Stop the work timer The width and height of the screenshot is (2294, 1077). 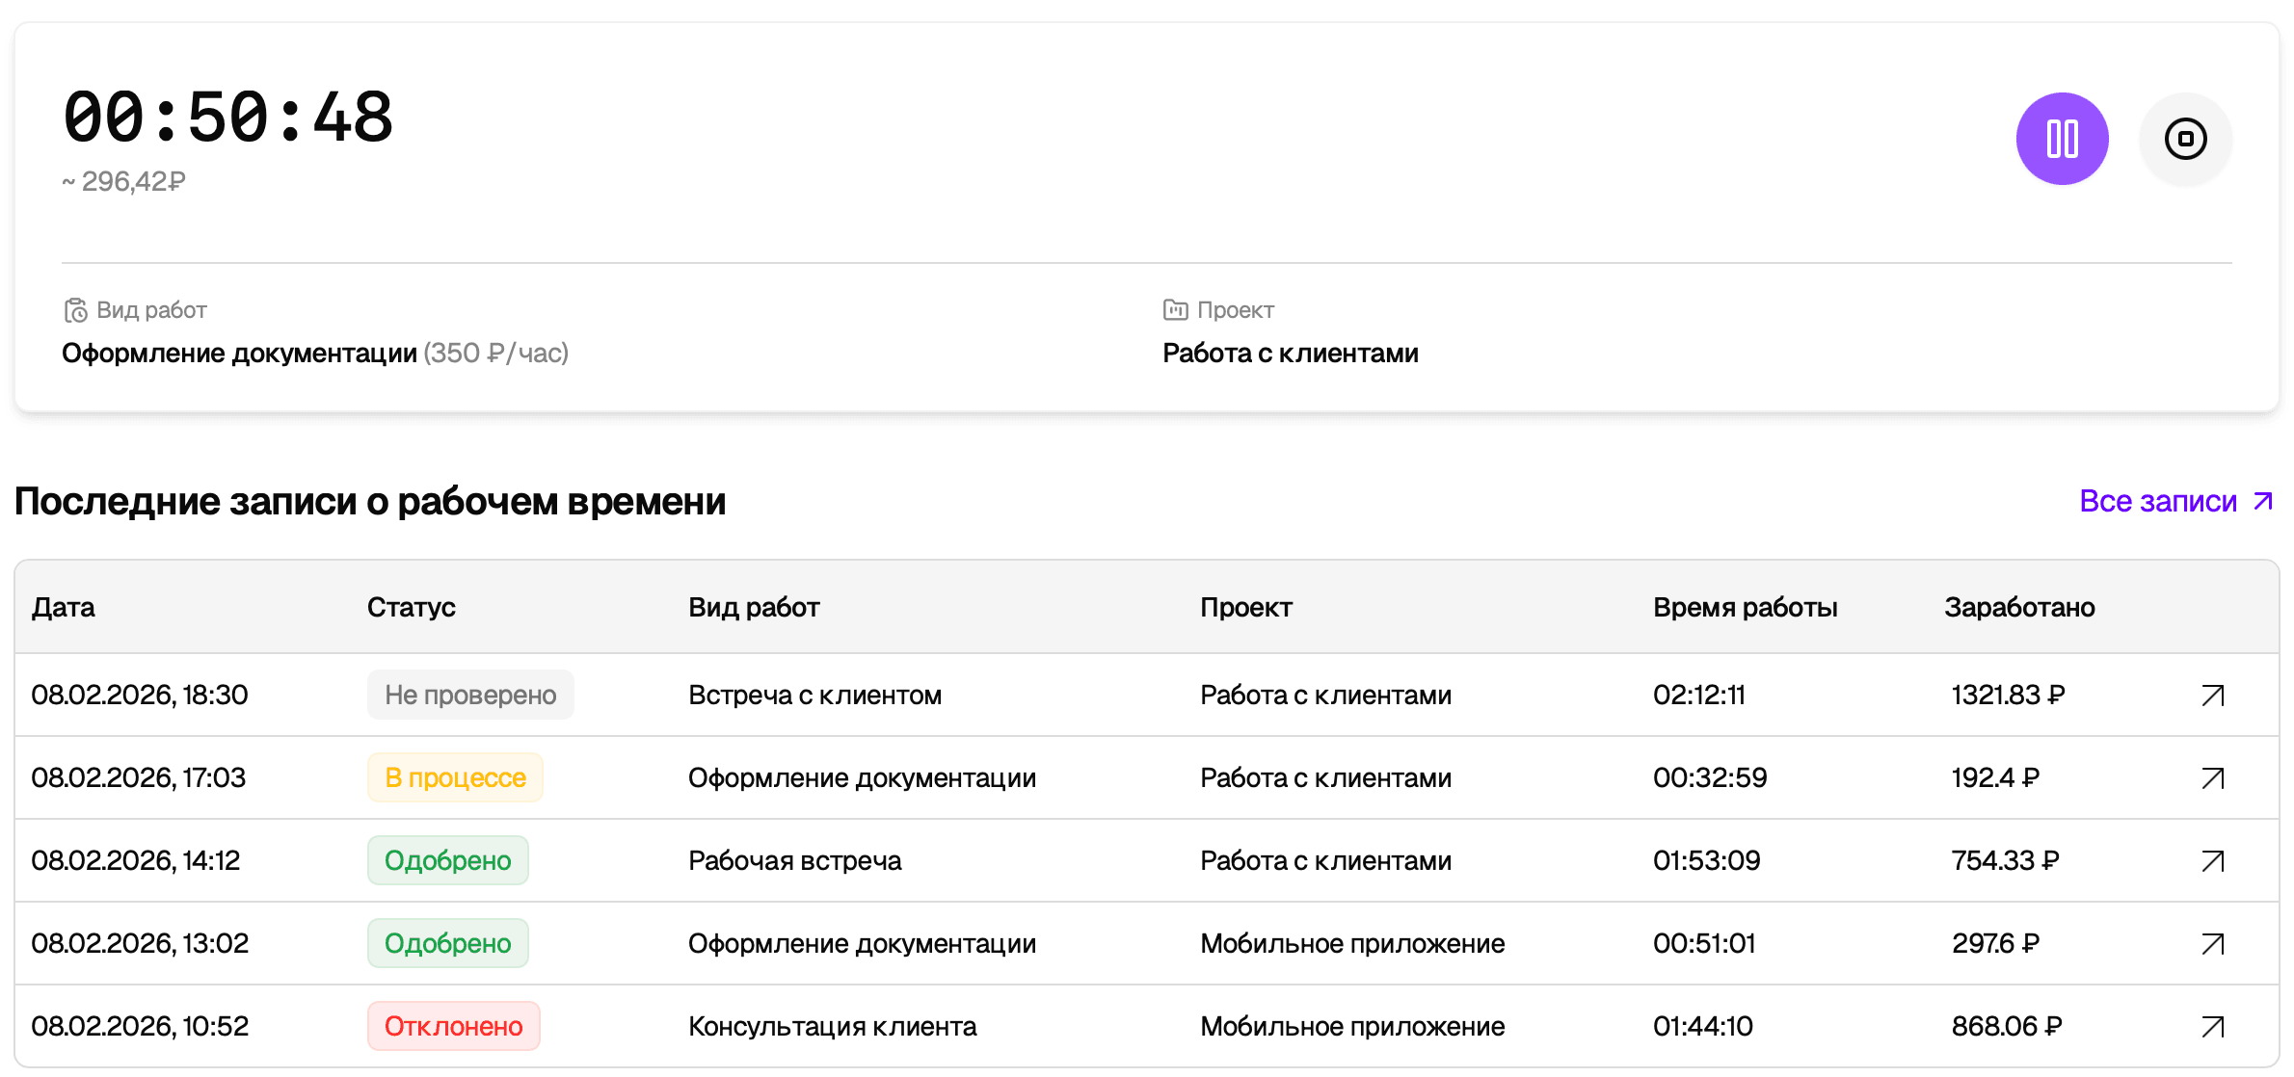[x=2185, y=139]
